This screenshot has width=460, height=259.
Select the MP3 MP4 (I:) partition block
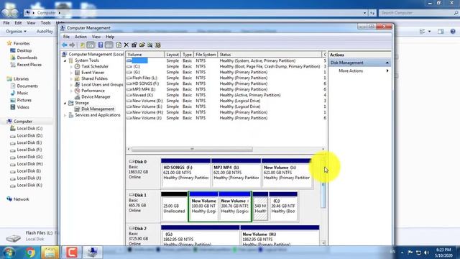236,173
